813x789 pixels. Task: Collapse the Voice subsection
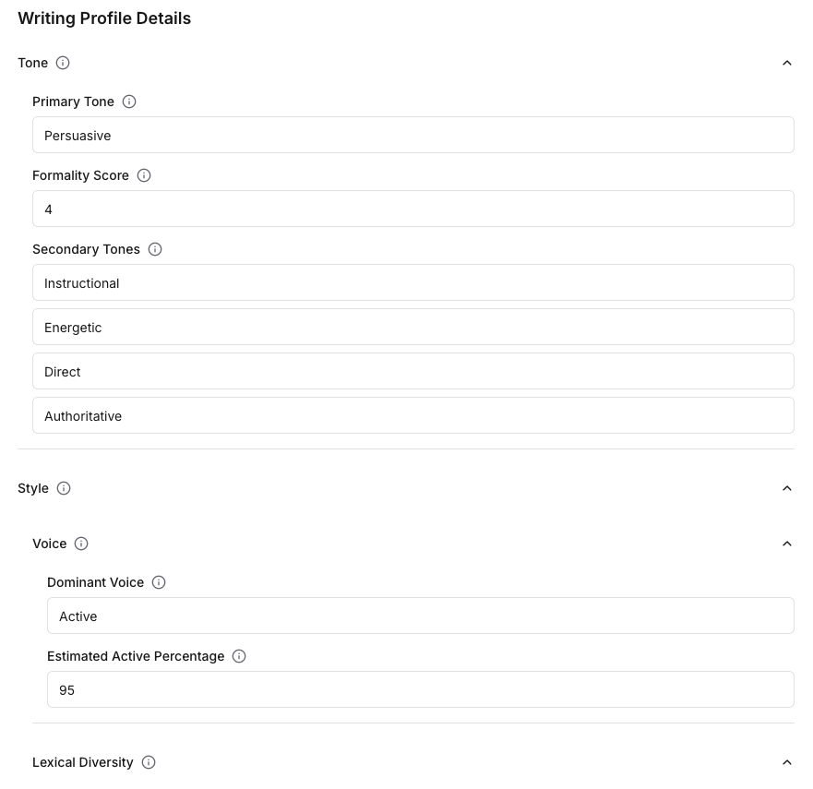click(787, 544)
